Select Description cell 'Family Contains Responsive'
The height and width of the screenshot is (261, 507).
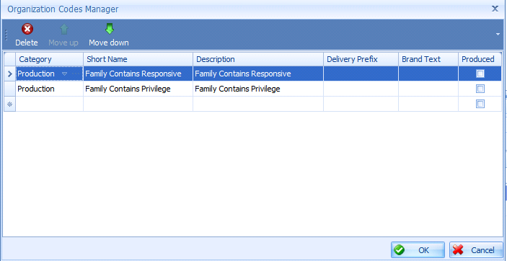(x=258, y=74)
